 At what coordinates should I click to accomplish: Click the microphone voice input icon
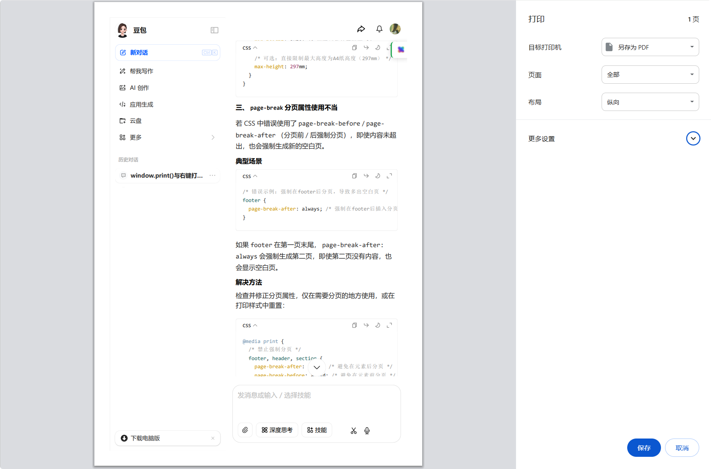367,430
